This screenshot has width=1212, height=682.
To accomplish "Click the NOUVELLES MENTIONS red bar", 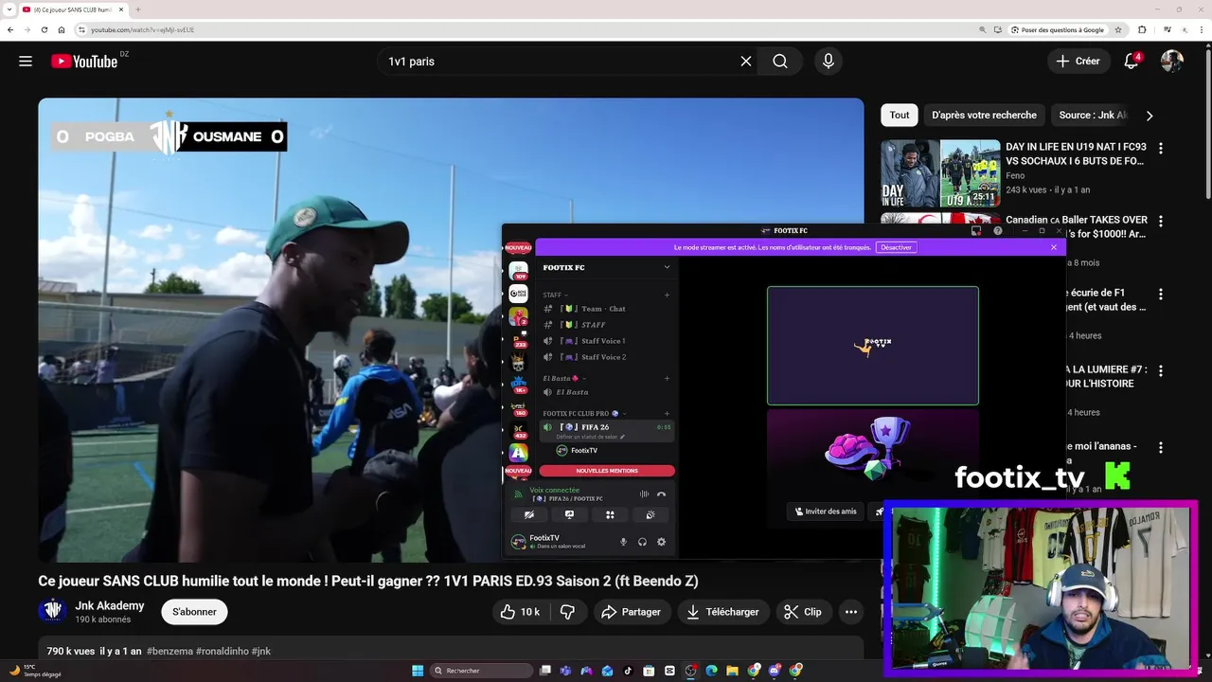I will (607, 471).
